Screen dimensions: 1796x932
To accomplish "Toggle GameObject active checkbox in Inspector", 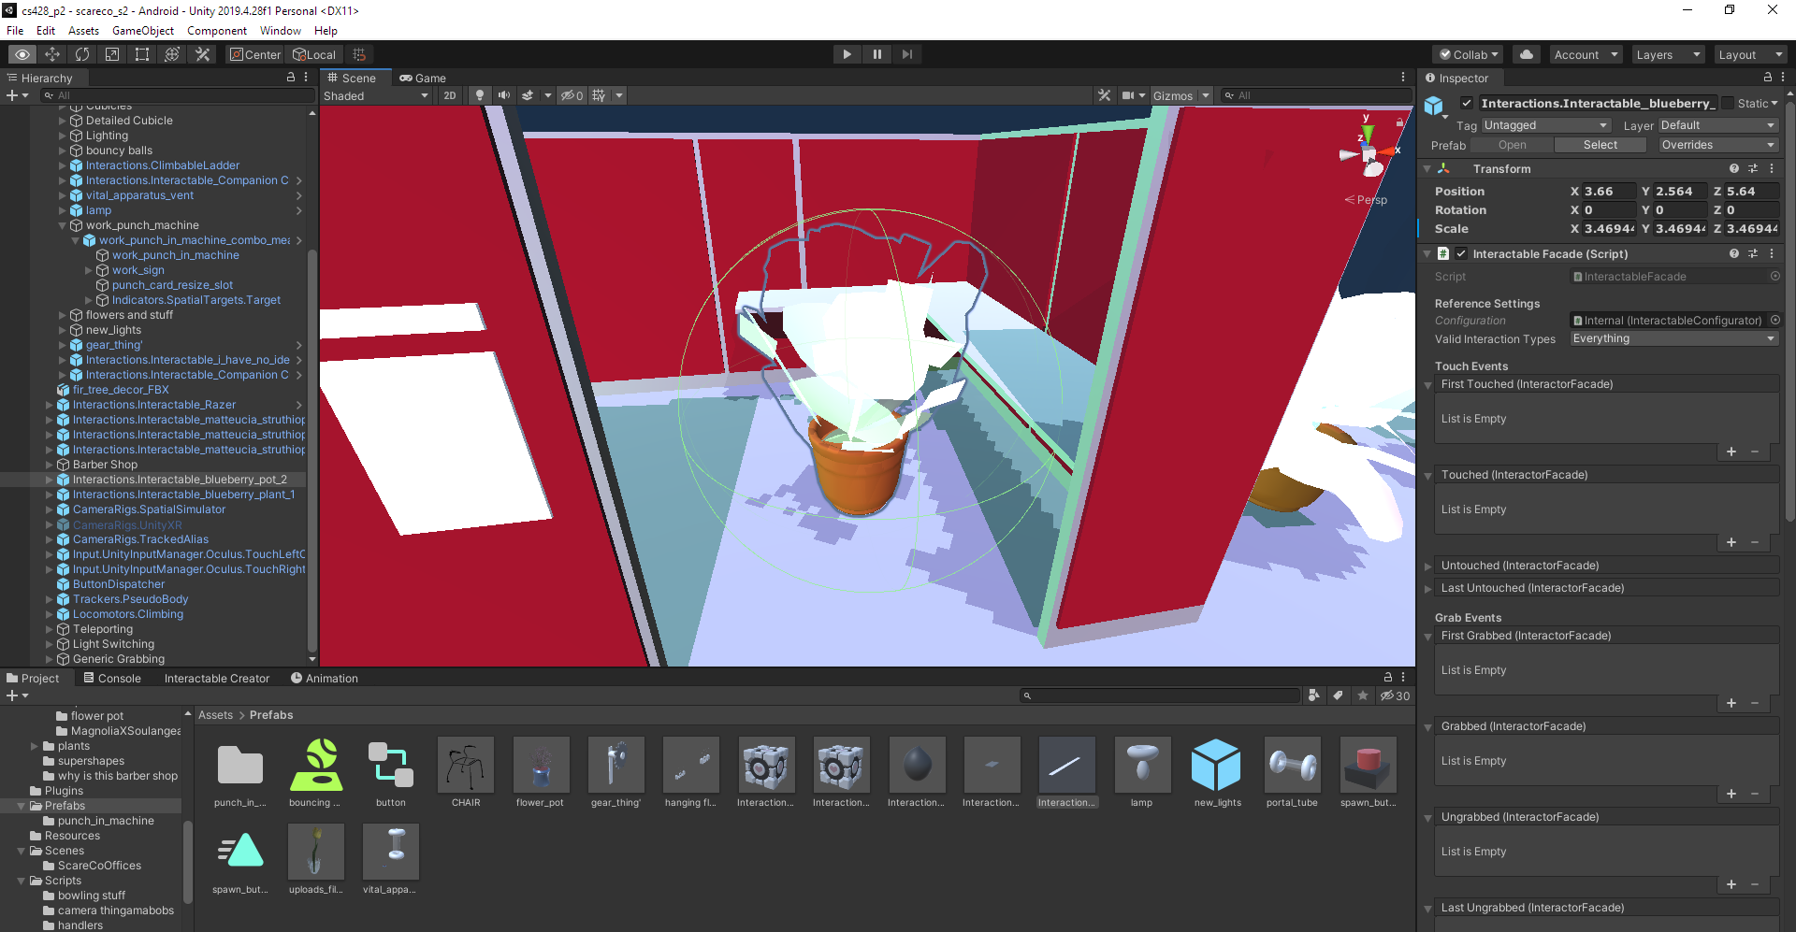I will pyautogui.click(x=1467, y=103).
